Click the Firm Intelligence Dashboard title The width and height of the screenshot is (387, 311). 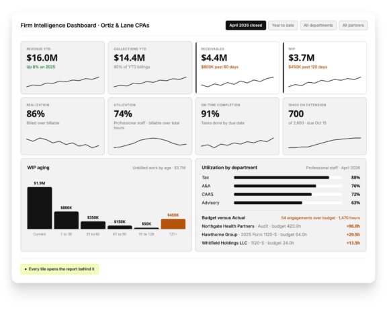[85, 26]
